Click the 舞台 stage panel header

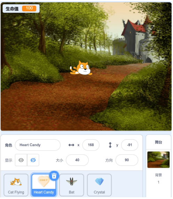coord(158,142)
